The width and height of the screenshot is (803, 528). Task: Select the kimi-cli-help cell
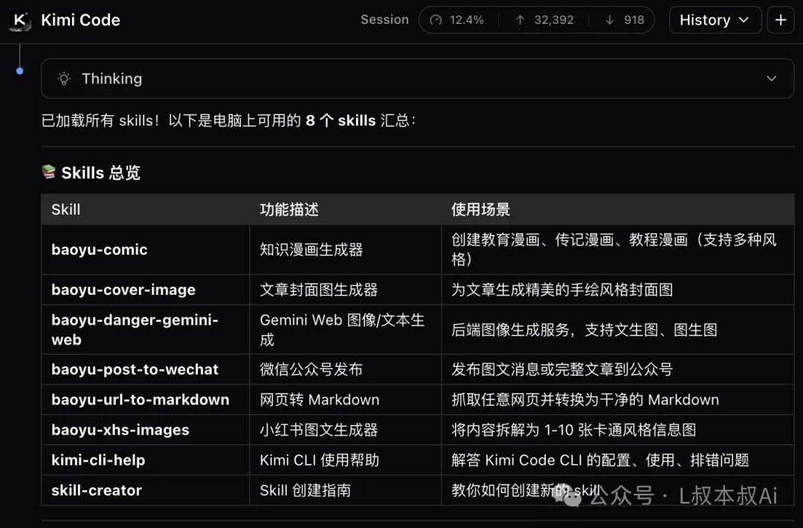pyautogui.click(x=146, y=460)
